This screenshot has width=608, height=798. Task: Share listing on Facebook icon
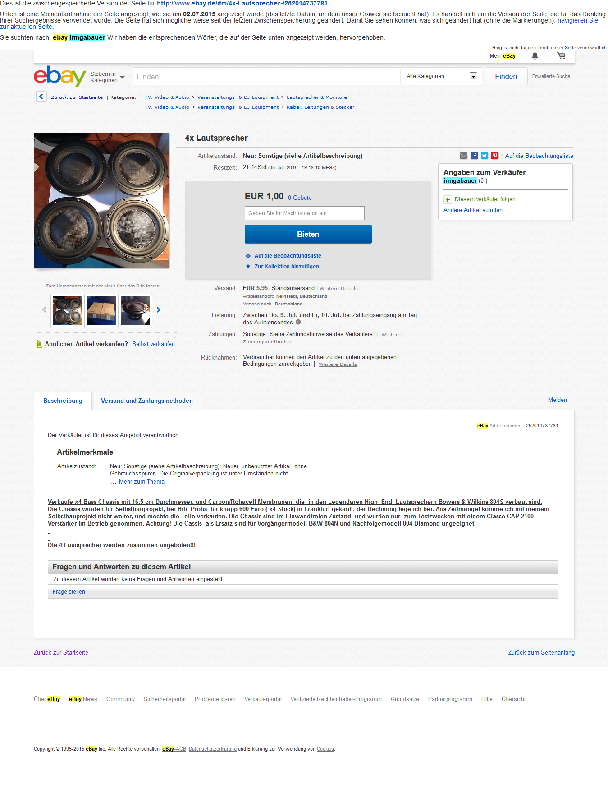474,156
